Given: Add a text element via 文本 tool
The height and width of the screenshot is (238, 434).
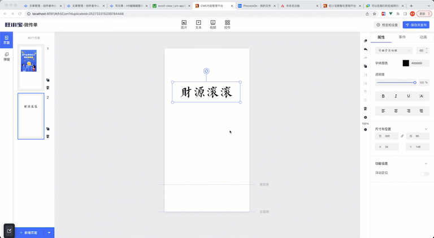Looking at the screenshot, I should tap(198, 24).
